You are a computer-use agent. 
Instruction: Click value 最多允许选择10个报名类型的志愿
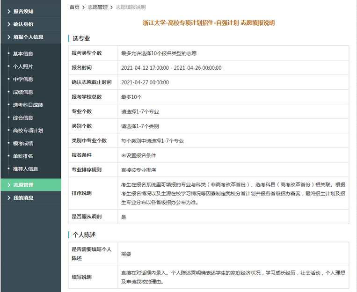159,53
